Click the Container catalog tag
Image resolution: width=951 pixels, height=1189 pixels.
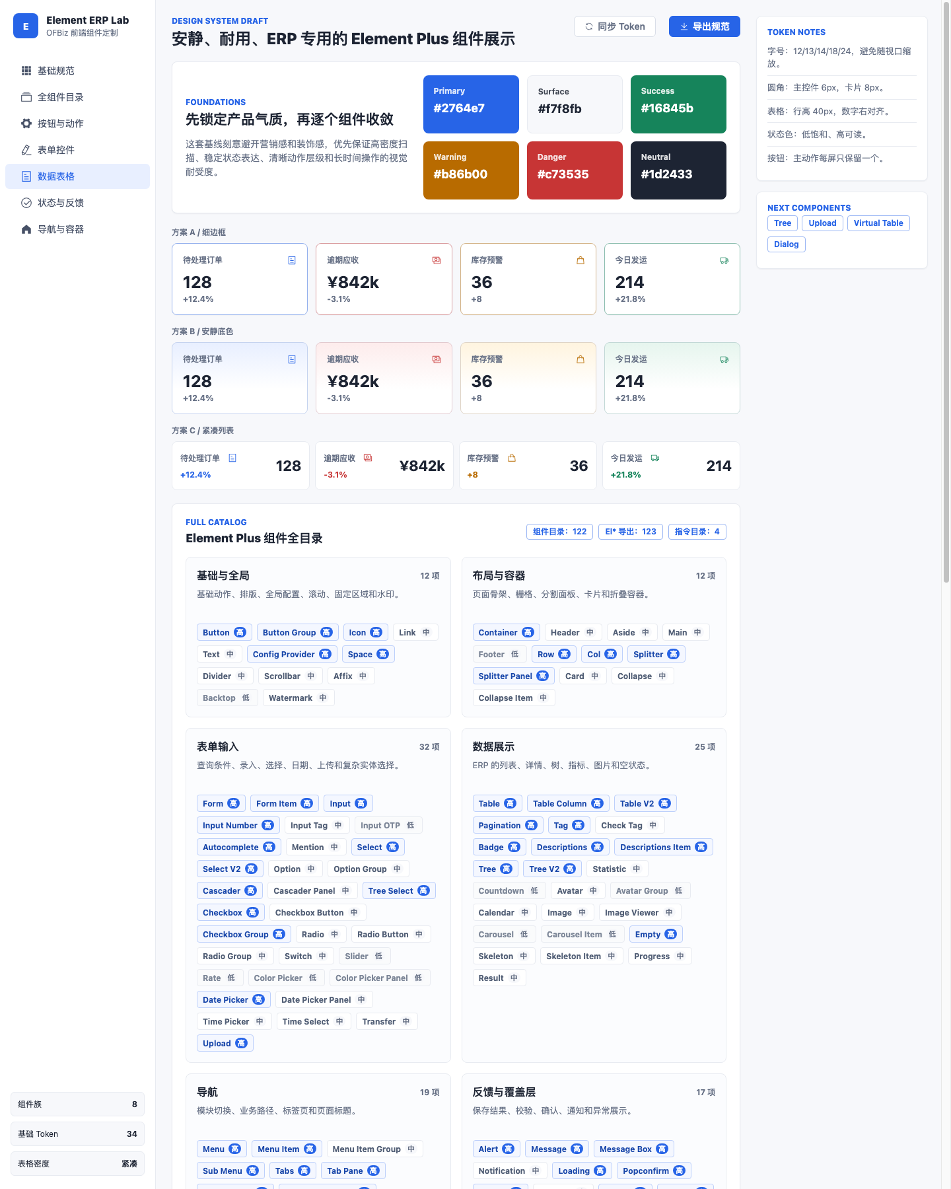[506, 632]
